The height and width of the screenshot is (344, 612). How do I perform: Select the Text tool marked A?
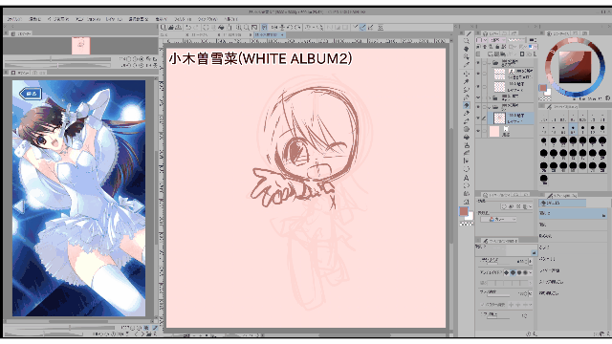(x=467, y=178)
